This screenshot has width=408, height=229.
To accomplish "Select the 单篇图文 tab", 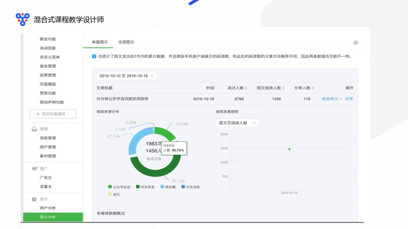I will click(100, 42).
